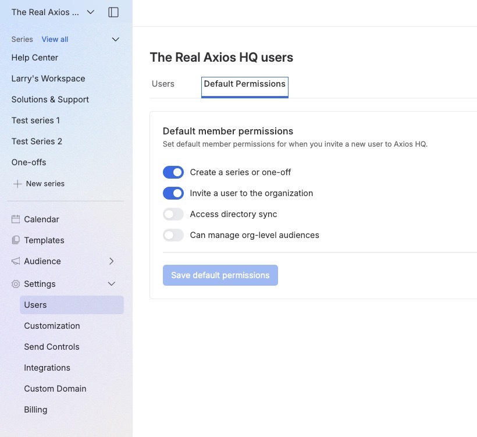Click the plus icon beside New series
This screenshot has height=437, width=477.
point(17,184)
